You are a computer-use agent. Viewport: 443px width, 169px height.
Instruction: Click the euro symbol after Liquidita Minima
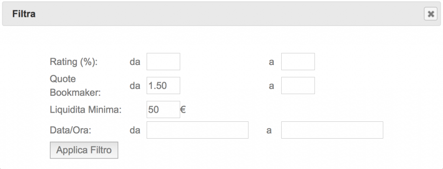183,110
